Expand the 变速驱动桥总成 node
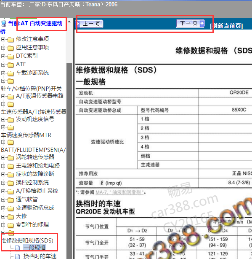252x259 pixels. [3, 208]
